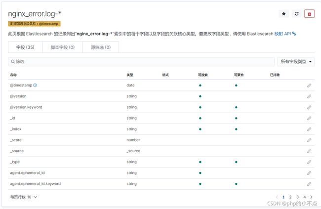Click the nginx_error.log-* page title
Screen dimensions: 321x209
[x=35, y=14]
